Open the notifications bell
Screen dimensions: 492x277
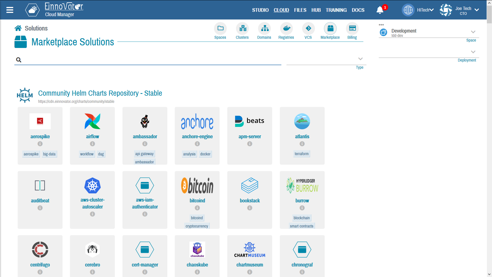tap(380, 10)
